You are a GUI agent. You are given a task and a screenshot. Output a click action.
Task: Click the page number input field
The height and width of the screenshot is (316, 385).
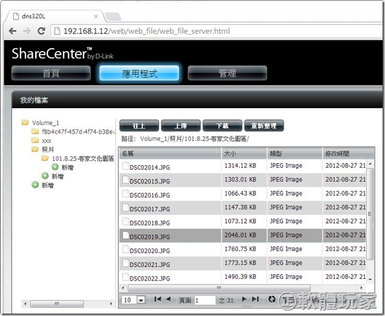[x=205, y=300]
